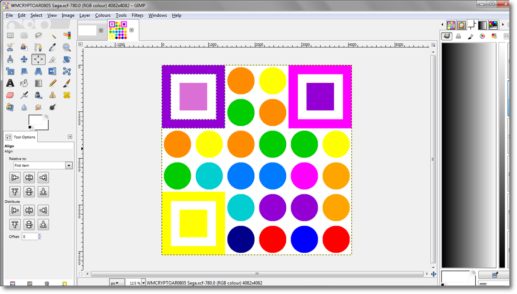This screenshot has height=294, width=517.
Task: Select the Blur/Sharpen droplet tool
Action: tap(24, 107)
